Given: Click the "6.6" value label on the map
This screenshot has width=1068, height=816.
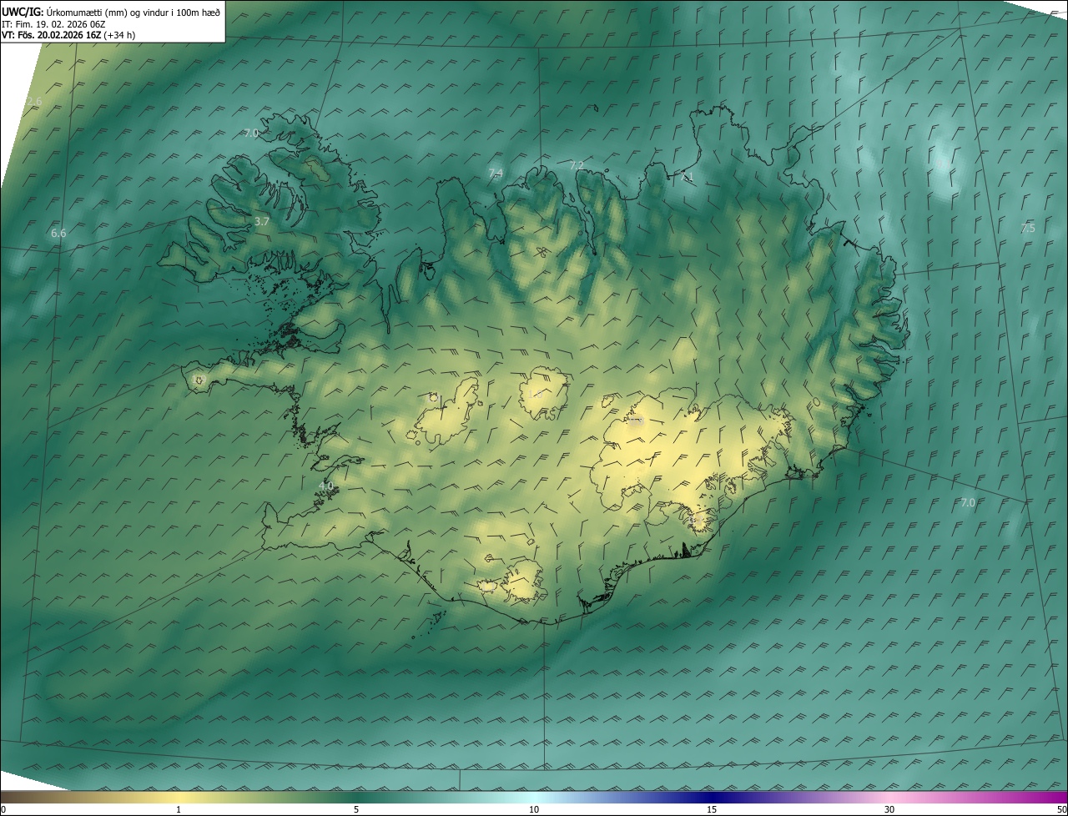Looking at the screenshot, I should pos(58,234).
